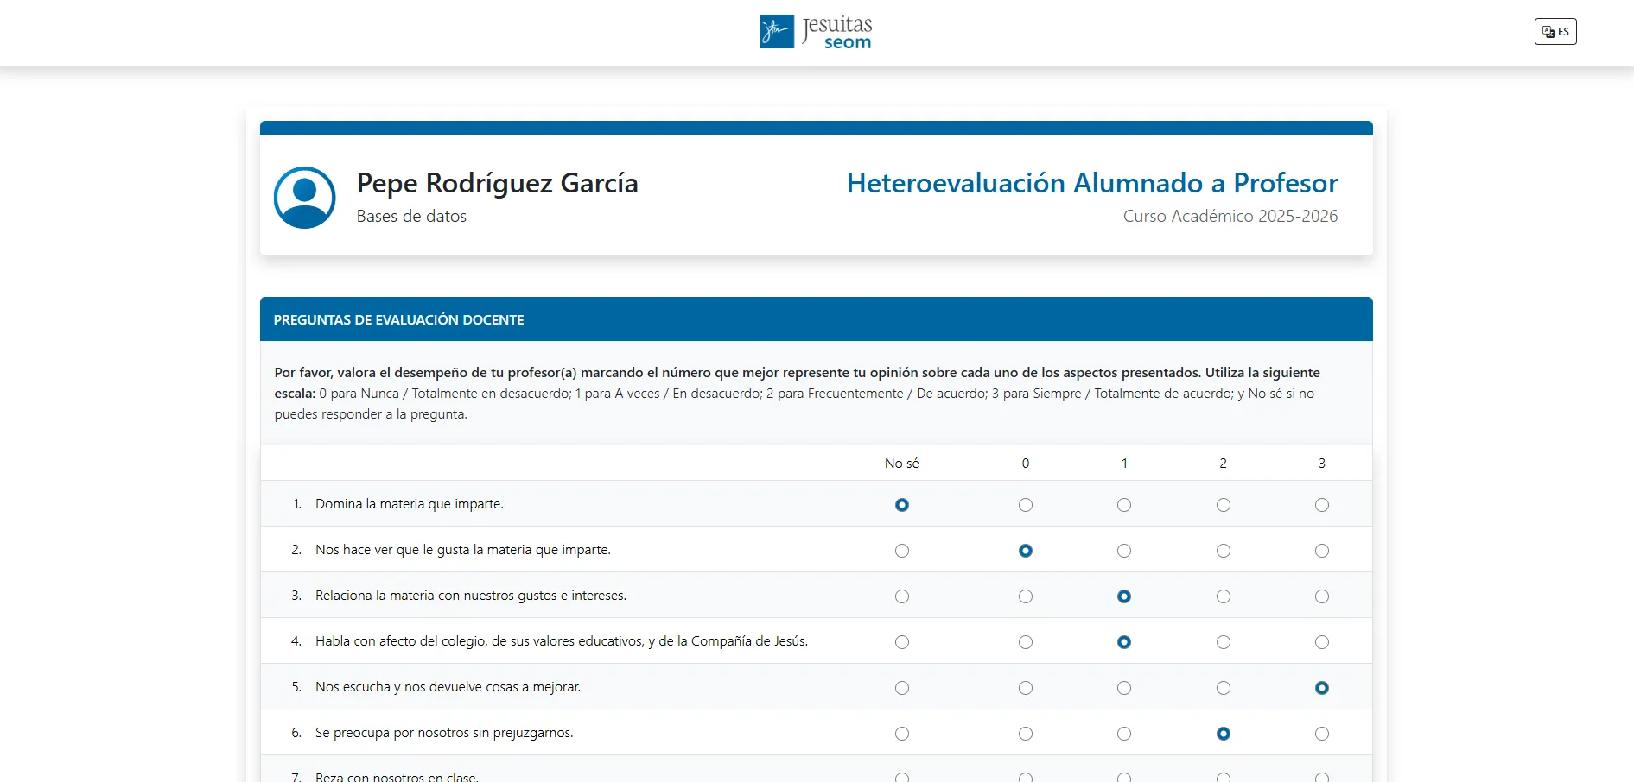Click the Jesuitas SEOM logo
The width and height of the screenshot is (1634, 782).
coord(817,32)
